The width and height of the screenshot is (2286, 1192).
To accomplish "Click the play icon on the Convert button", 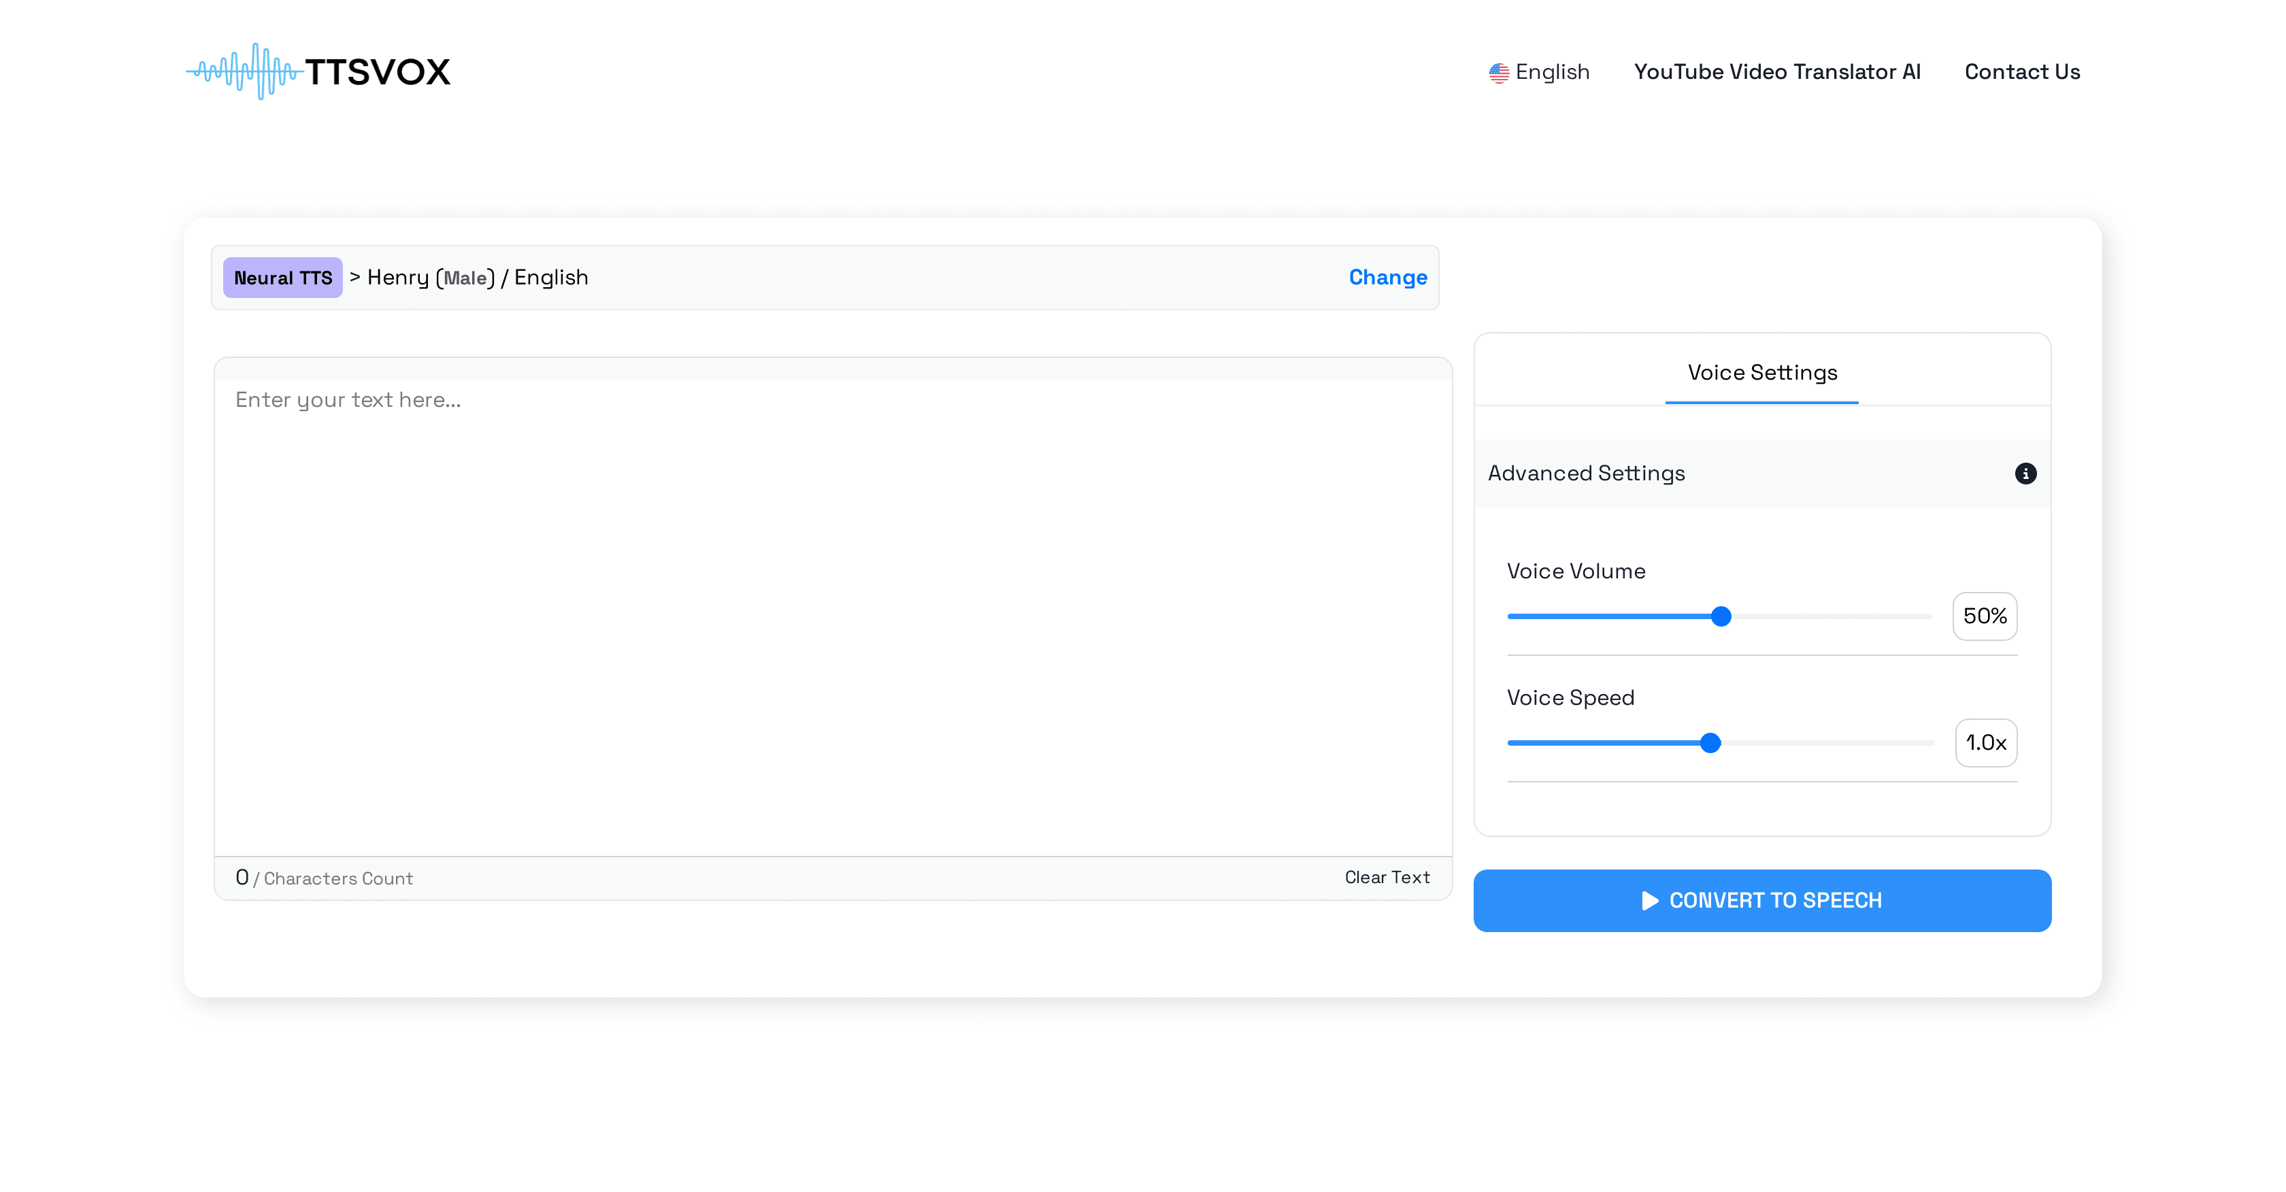I will click(x=1650, y=900).
